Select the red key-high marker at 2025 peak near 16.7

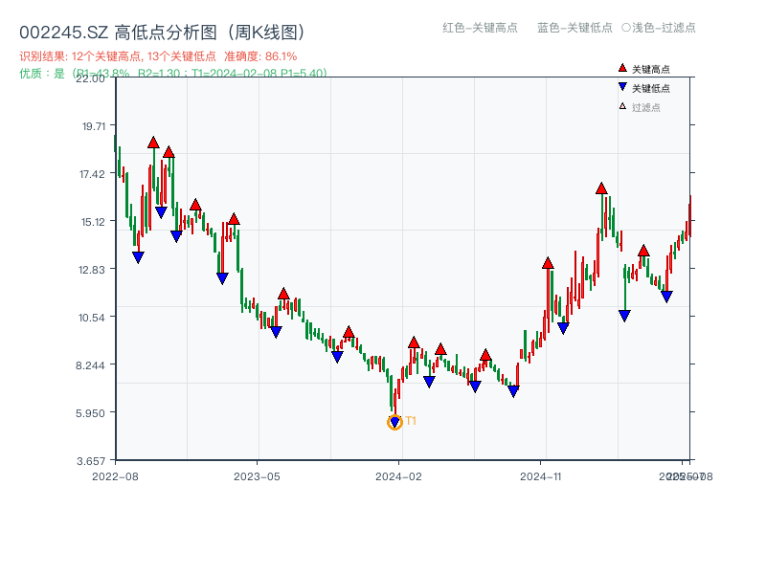pyautogui.click(x=601, y=188)
